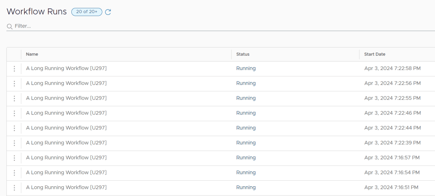Select the Running status in the 7:16:57 PM row
Image resolution: width=435 pixels, height=196 pixels.
[246, 158]
